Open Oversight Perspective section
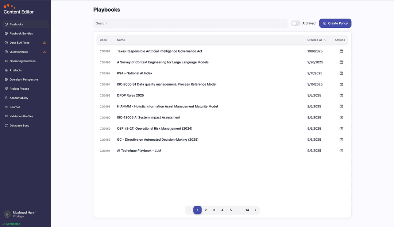Screen dimensions: 394x227 point(24,79)
